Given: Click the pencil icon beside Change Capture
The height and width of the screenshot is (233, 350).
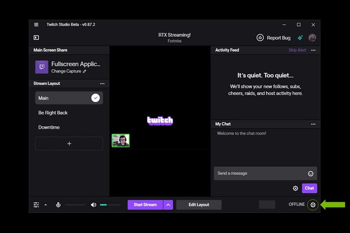Looking at the screenshot, I should pyautogui.click(x=84, y=71).
